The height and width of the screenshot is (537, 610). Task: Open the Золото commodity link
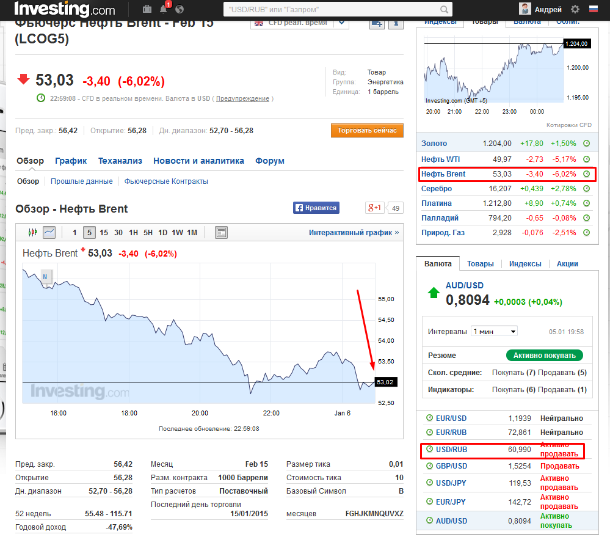click(x=434, y=143)
